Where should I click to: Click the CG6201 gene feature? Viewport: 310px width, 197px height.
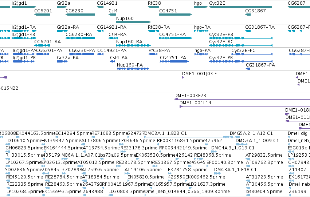pos(42,15)
